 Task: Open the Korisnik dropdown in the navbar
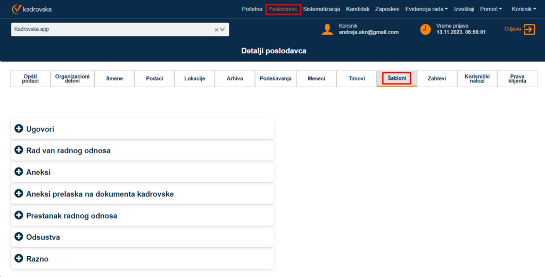tap(524, 9)
